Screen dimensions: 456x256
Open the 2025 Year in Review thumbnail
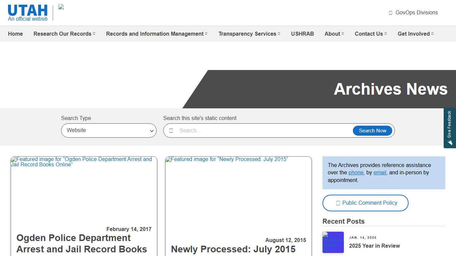(333, 242)
